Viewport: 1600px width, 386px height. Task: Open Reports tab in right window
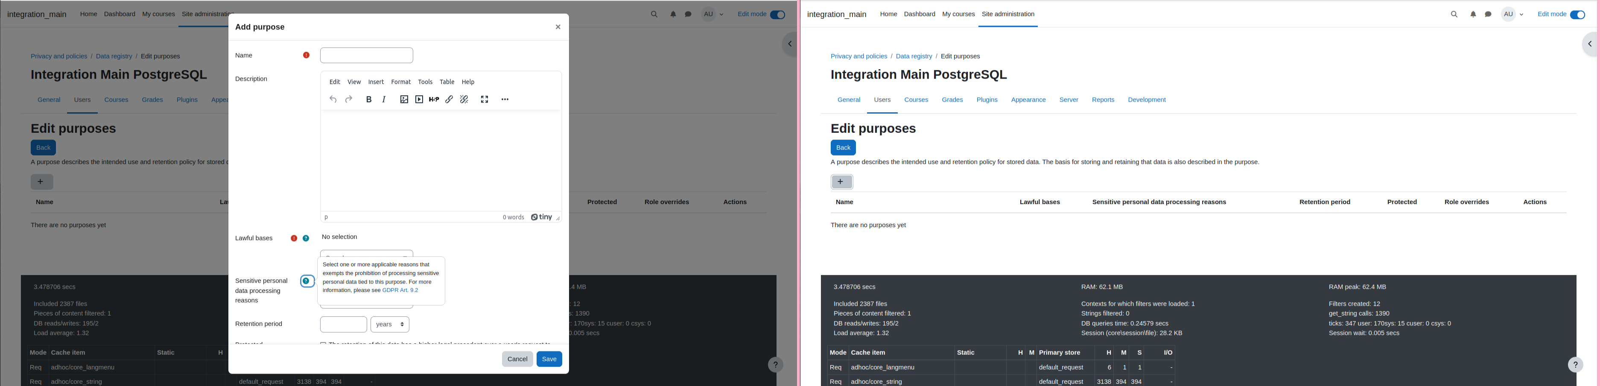1103,100
